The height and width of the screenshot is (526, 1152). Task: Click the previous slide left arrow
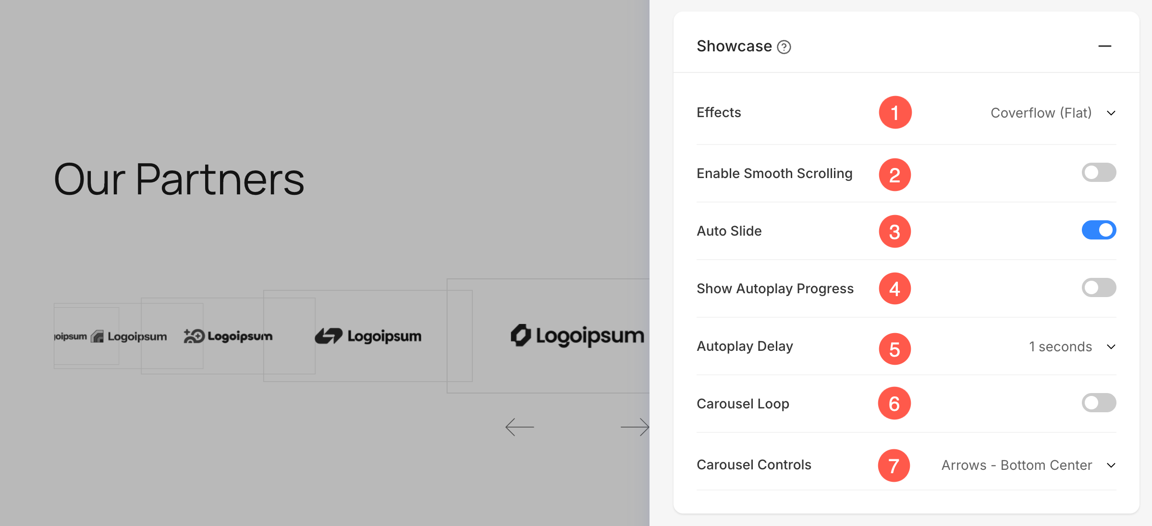click(x=520, y=427)
